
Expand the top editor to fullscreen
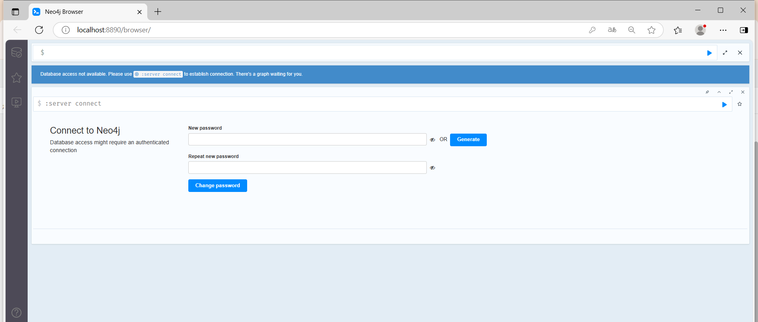pos(725,53)
